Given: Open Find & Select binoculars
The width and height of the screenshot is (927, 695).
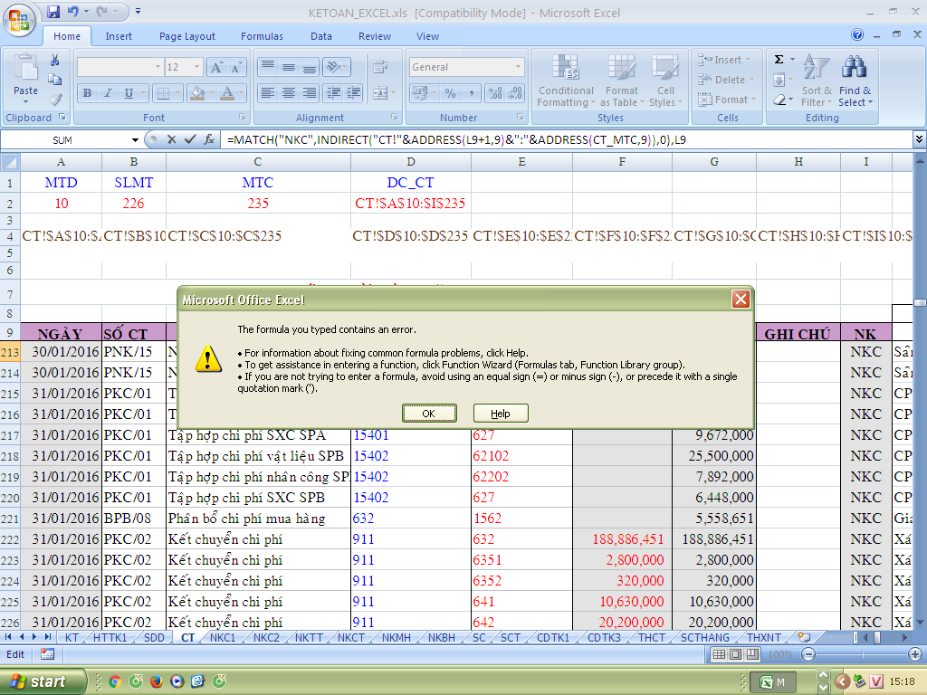Looking at the screenshot, I should (855, 81).
